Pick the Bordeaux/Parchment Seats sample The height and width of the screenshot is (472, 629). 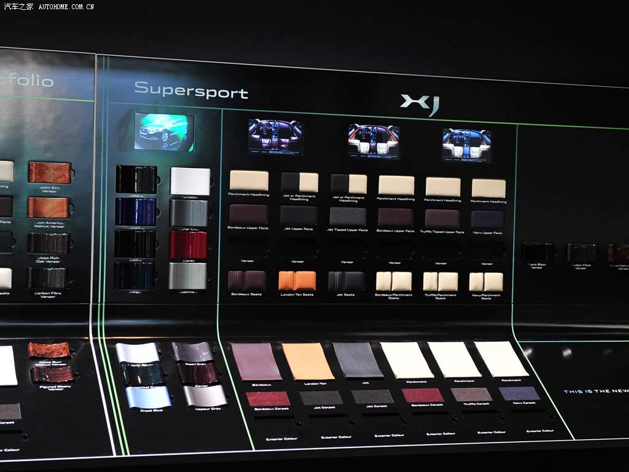click(394, 281)
